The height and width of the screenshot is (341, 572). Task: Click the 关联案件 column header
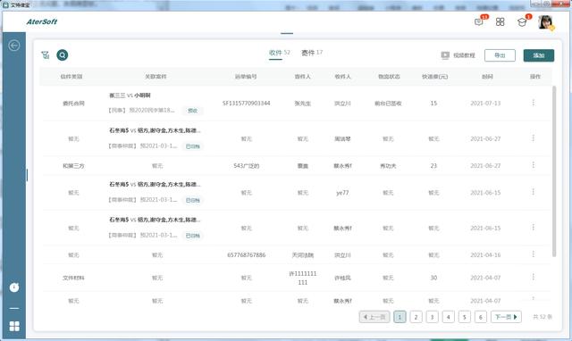point(156,77)
